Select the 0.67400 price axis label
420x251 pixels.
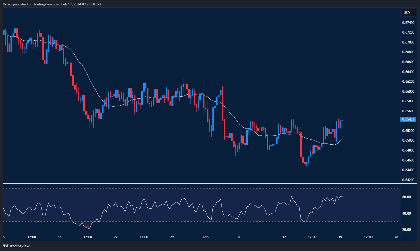(408, 22)
